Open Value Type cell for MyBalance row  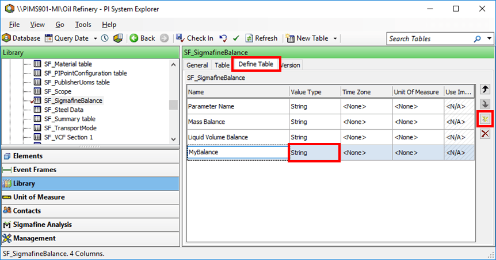pos(314,153)
